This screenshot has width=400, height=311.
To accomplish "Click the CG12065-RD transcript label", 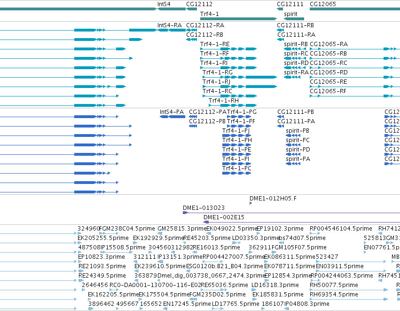I will click(329, 72).
